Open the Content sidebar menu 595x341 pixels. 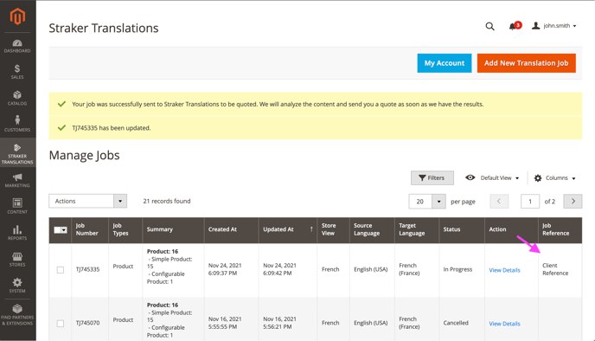pyautogui.click(x=17, y=206)
